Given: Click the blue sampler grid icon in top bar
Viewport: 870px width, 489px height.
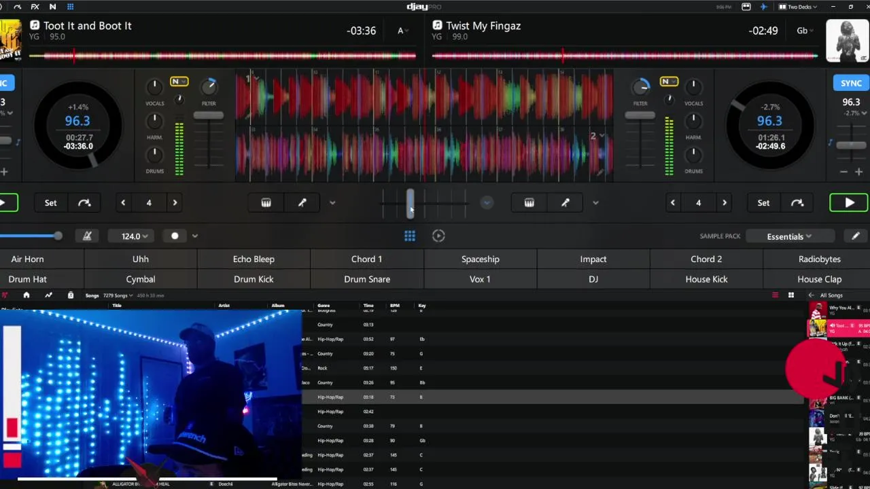Looking at the screenshot, I should tap(70, 7).
